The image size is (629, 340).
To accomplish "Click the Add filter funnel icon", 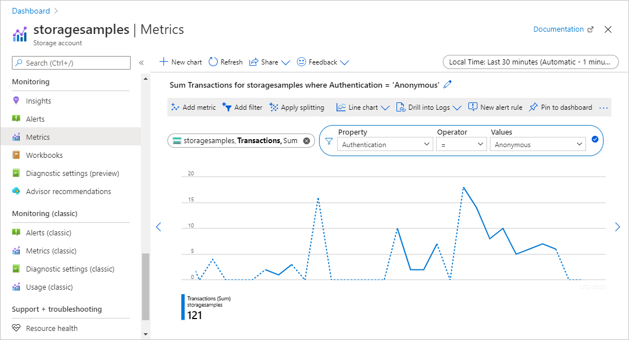I will click(227, 107).
